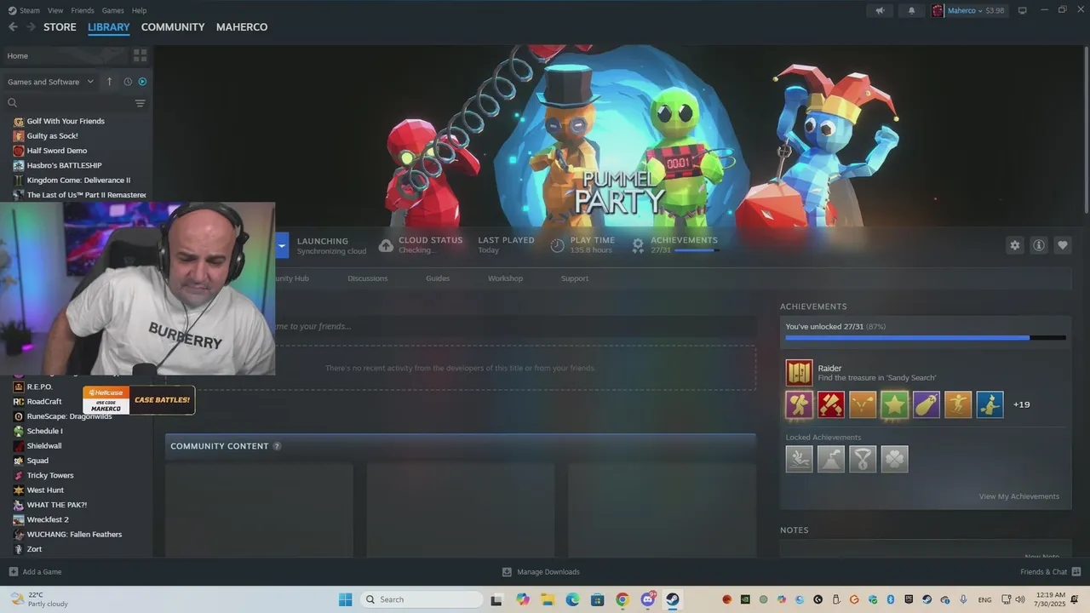Open the Friends menu
Image resolution: width=1090 pixels, height=613 pixels.
click(x=83, y=10)
